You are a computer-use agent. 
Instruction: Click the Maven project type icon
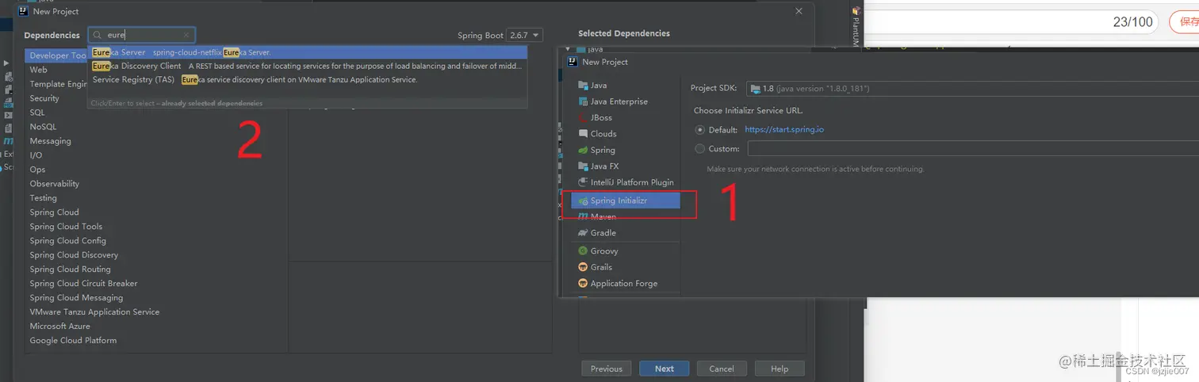584,216
